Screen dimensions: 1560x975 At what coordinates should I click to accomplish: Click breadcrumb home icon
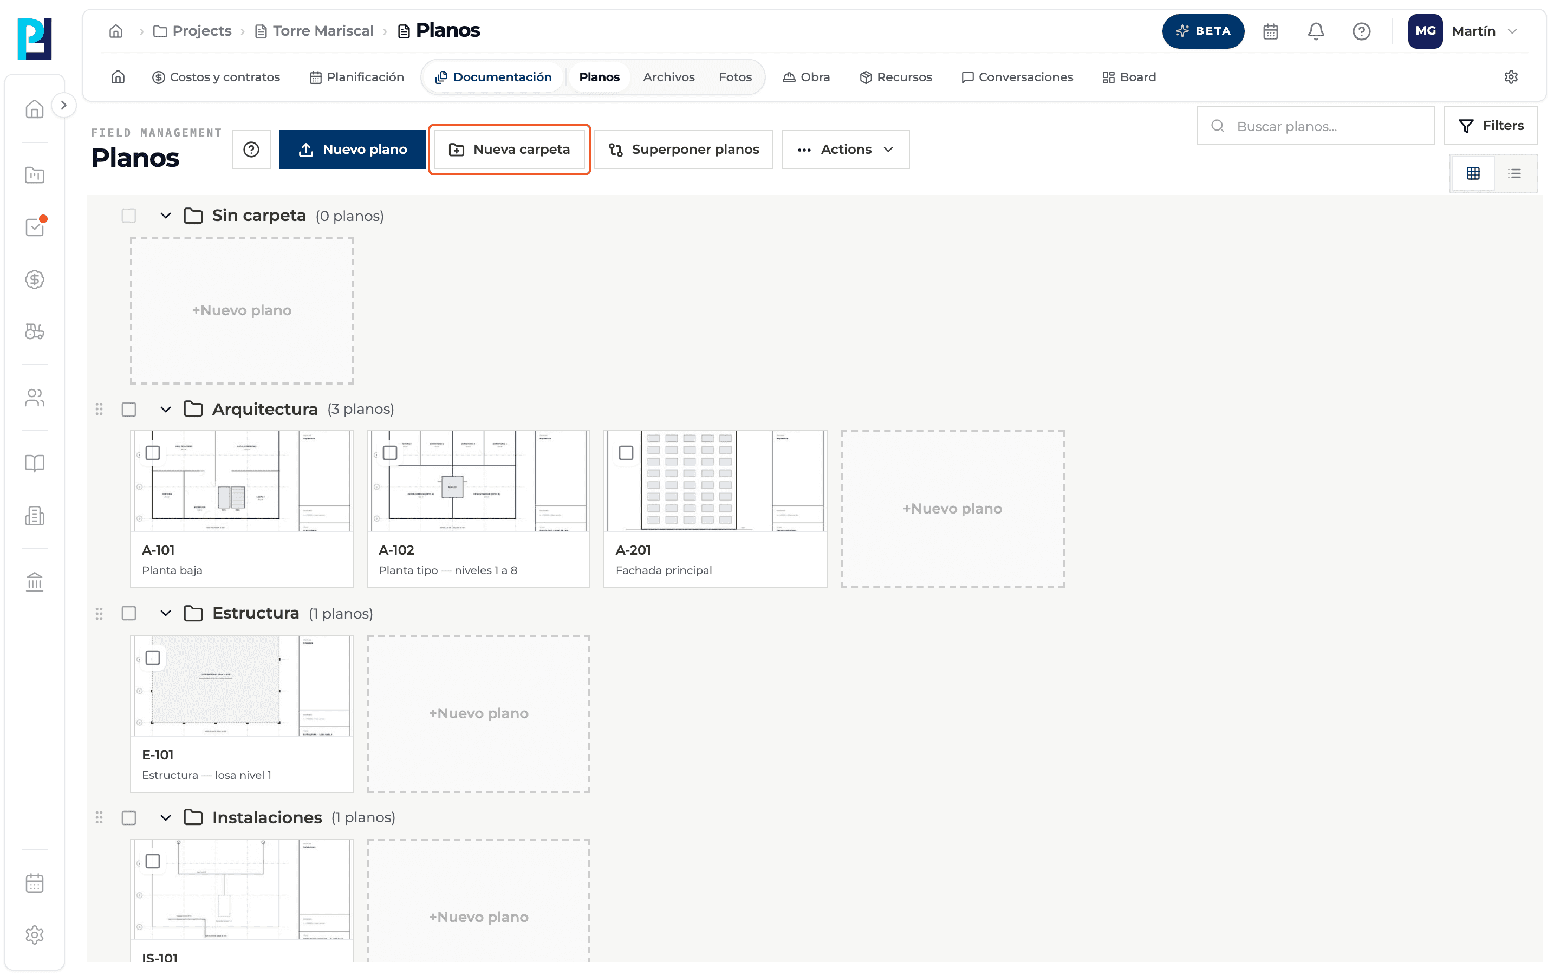click(116, 31)
